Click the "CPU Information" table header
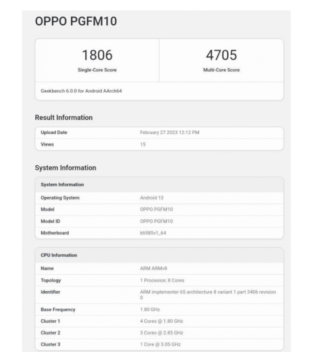 (x=160, y=255)
